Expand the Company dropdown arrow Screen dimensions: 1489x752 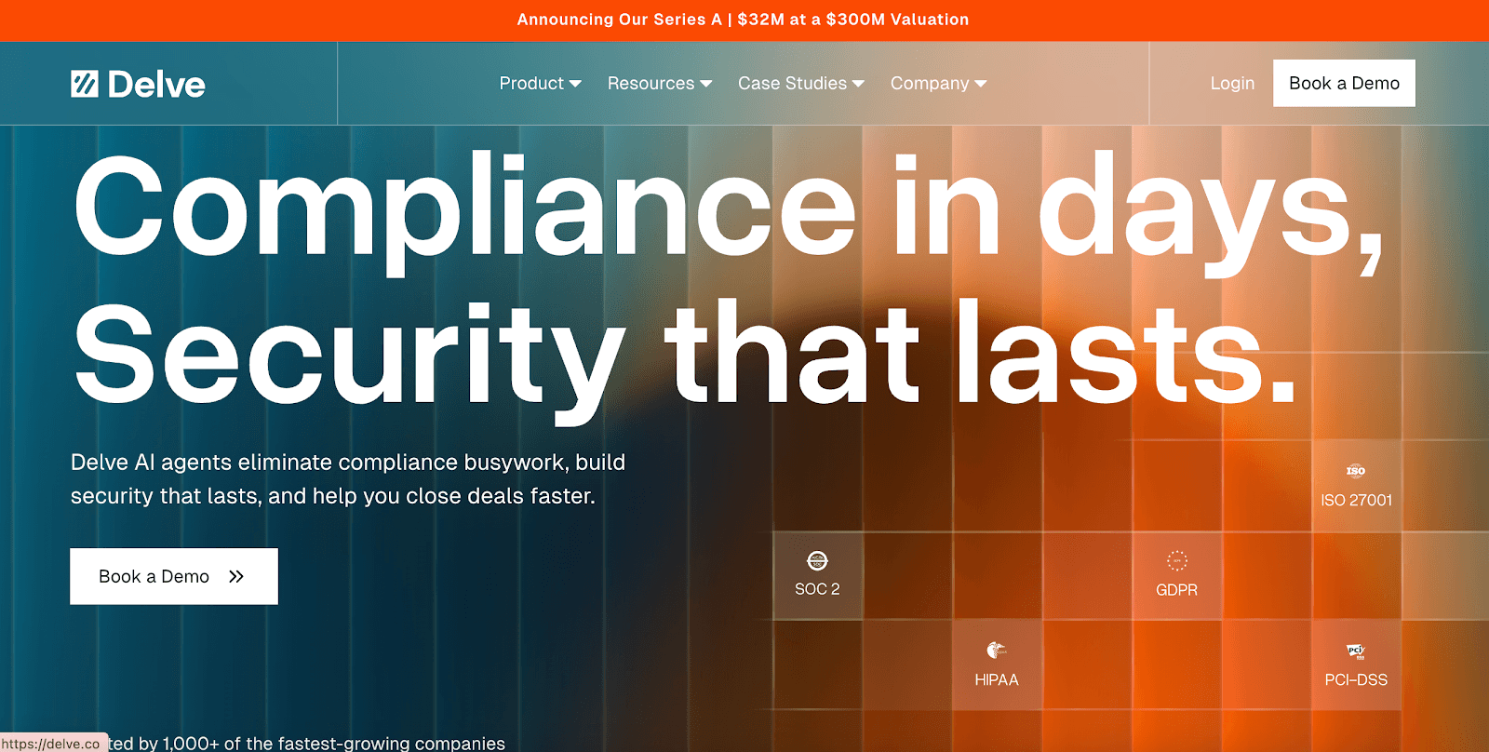coord(980,84)
